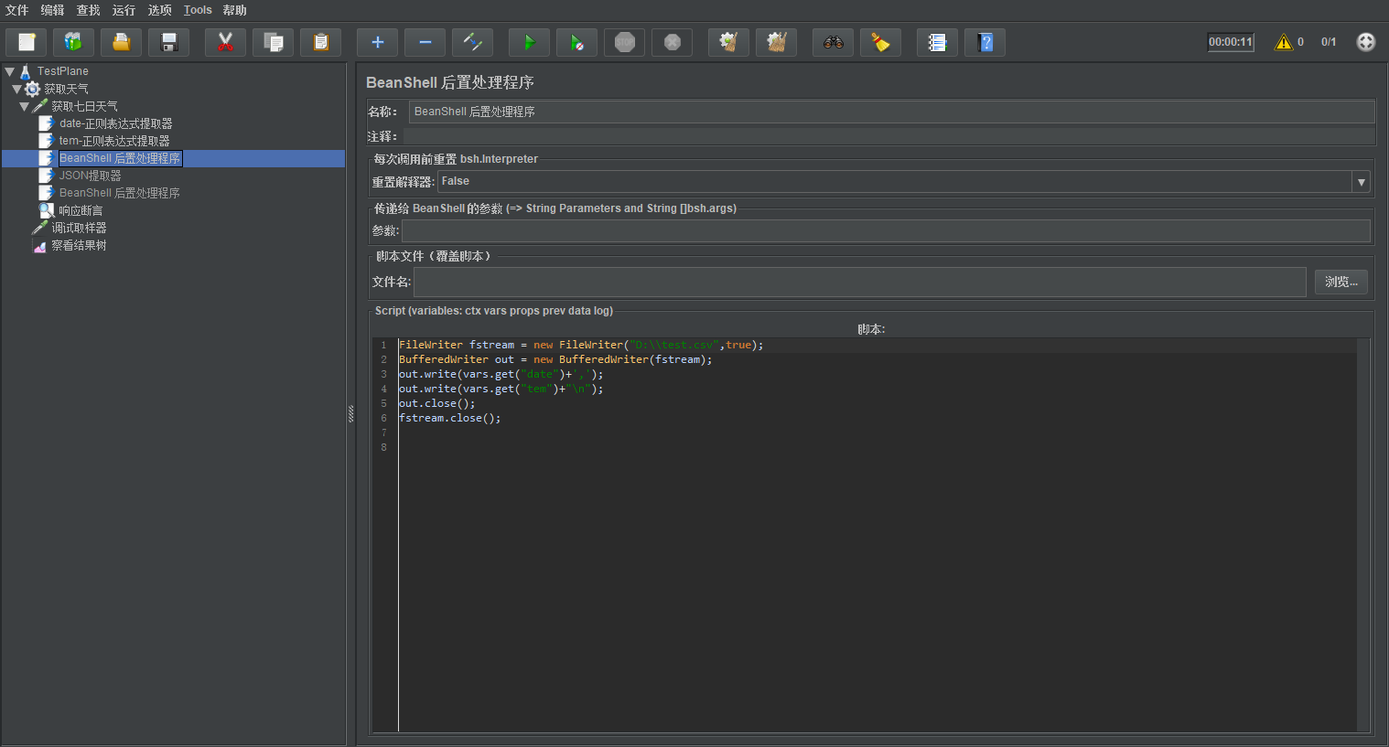Collapse the TestPlane tree node
Viewport: 1389px width, 747px height.
click(x=9, y=71)
